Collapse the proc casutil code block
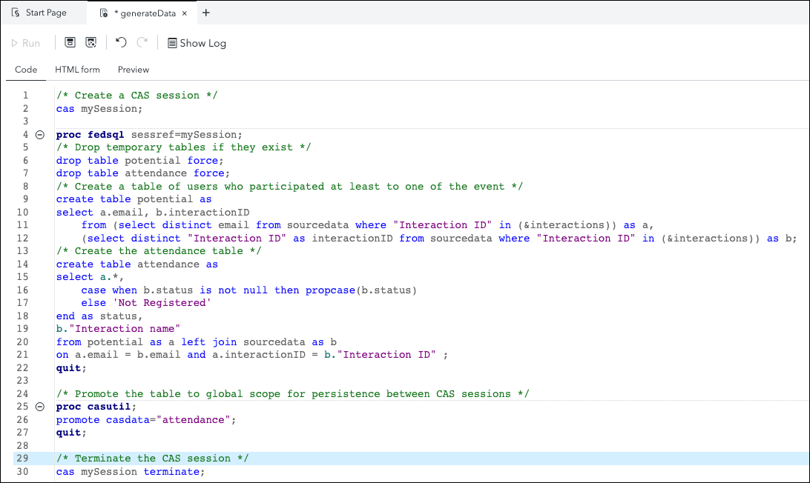The image size is (810, 483). pyautogui.click(x=40, y=407)
